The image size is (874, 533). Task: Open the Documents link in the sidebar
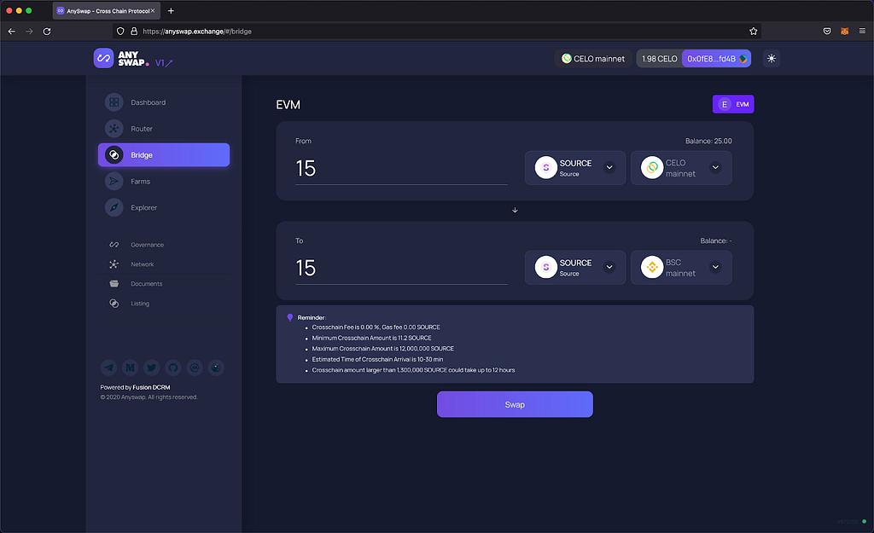[147, 283]
